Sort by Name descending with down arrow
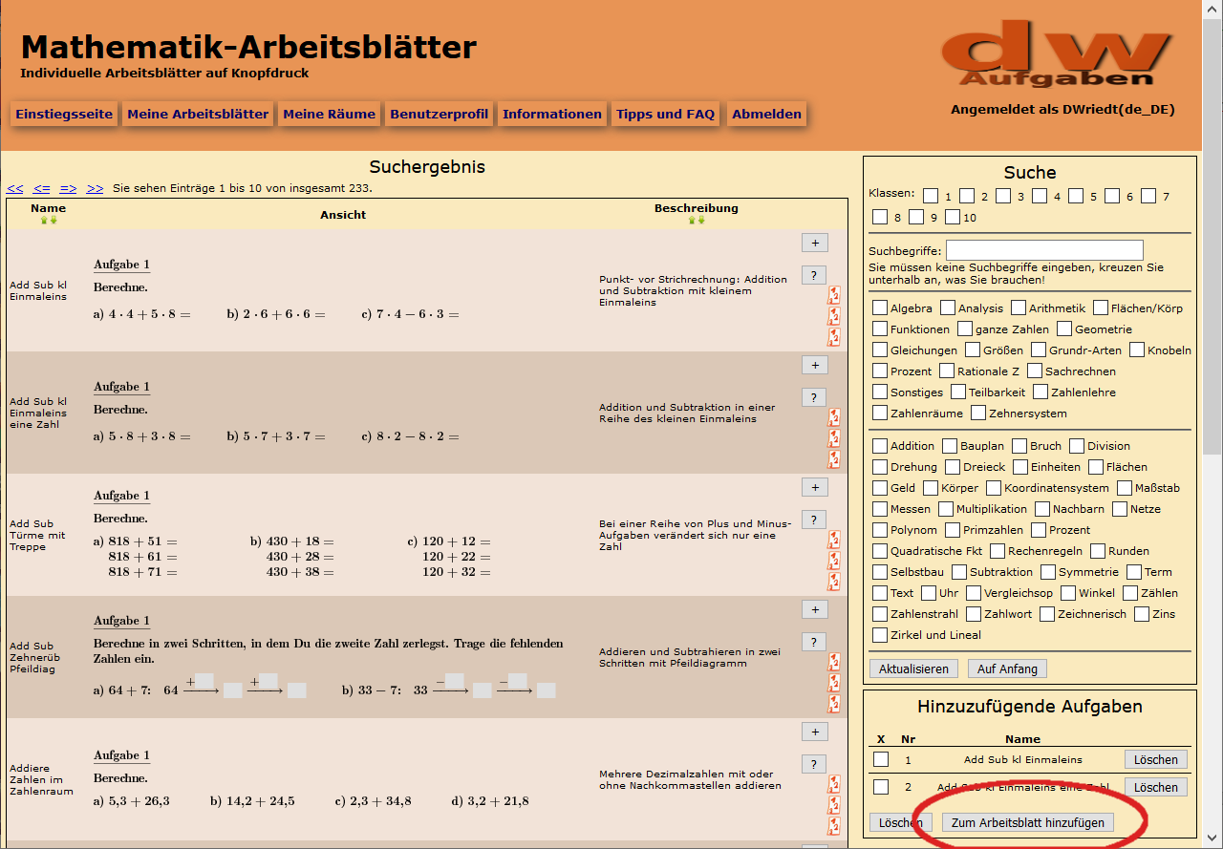The height and width of the screenshot is (849, 1223). pyautogui.click(x=54, y=220)
